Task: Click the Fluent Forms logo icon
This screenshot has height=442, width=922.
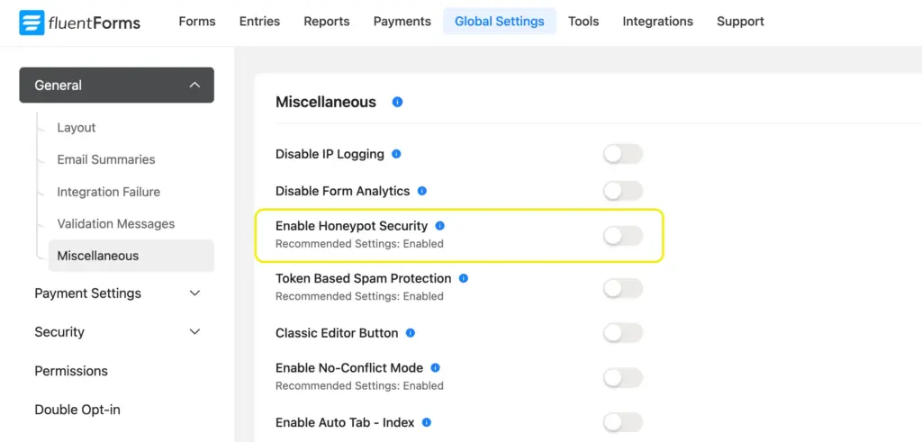Action: point(32,23)
